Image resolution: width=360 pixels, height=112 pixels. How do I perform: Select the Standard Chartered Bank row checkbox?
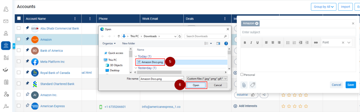click(19, 84)
